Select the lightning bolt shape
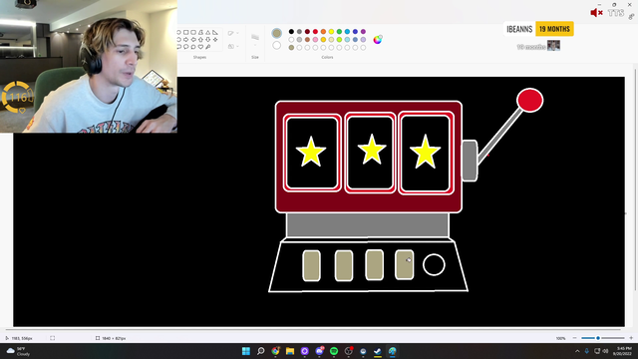Viewport: 638px width, 359px height. (x=208, y=47)
